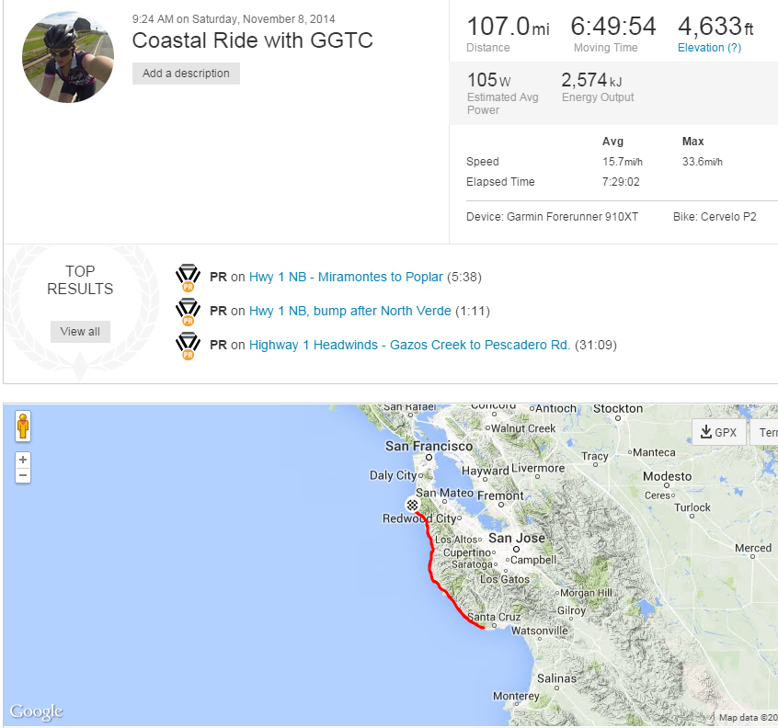Click the North Verde bump PR medal
This screenshot has width=778, height=728.
188,312
